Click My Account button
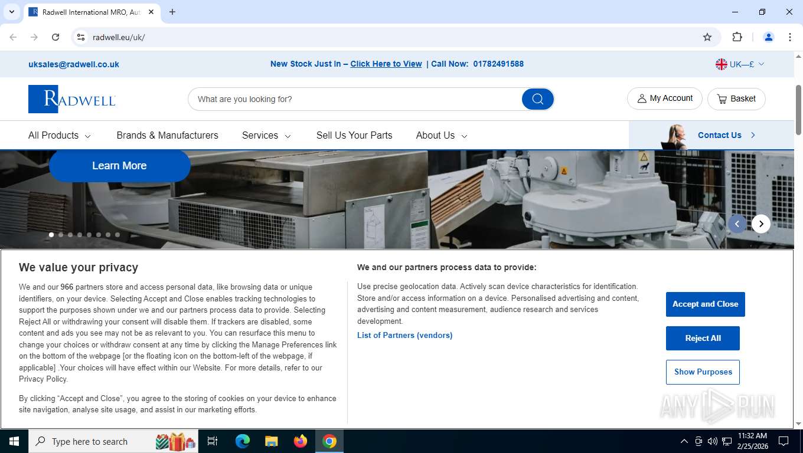 pyautogui.click(x=664, y=99)
